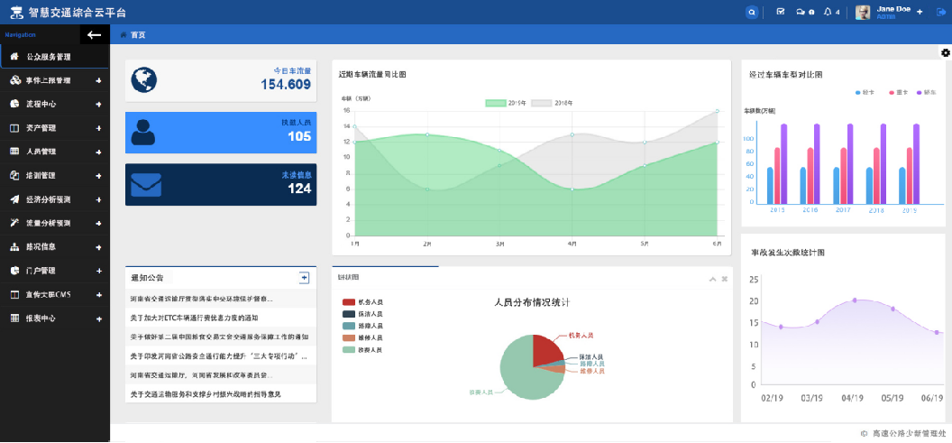Click the task checklist icon in header
952x443 pixels.
point(780,12)
